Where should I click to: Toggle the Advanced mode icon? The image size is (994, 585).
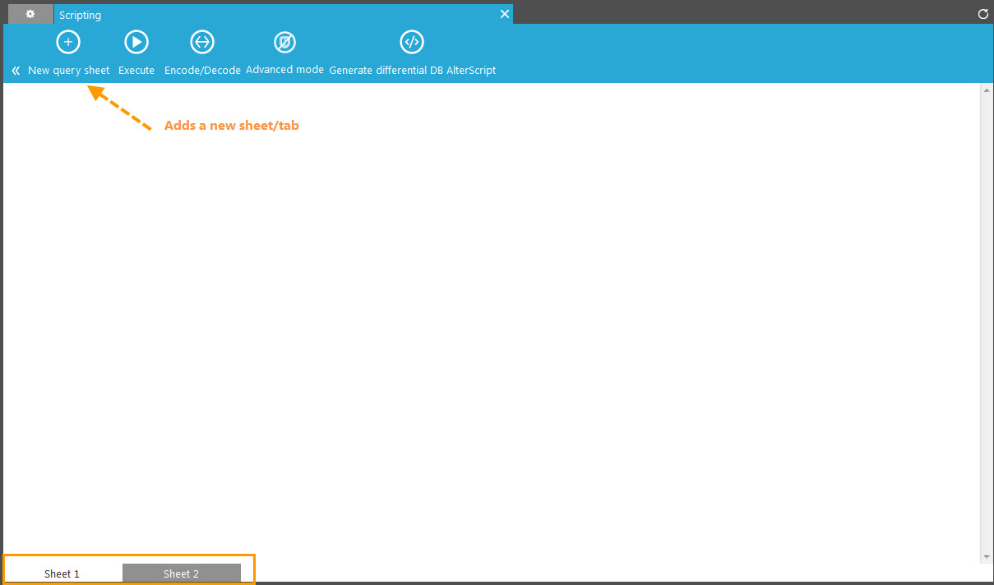click(x=284, y=42)
